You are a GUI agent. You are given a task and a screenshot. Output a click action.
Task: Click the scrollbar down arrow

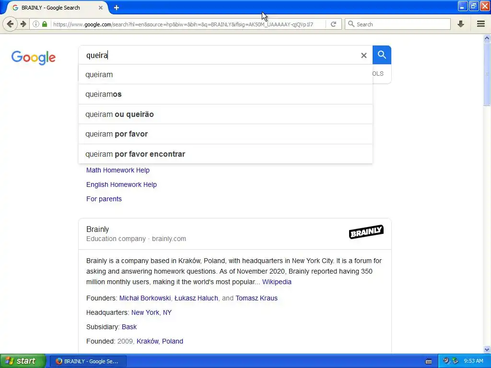tap(487, 349)
